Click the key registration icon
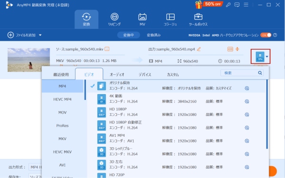 pos(228,5)
